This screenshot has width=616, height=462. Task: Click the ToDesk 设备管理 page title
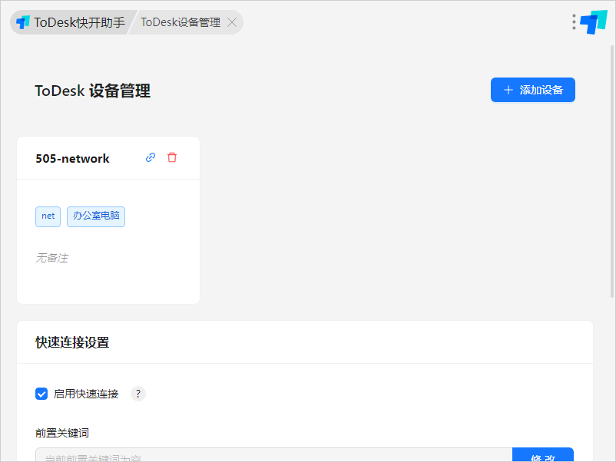(x=92, y=91)
